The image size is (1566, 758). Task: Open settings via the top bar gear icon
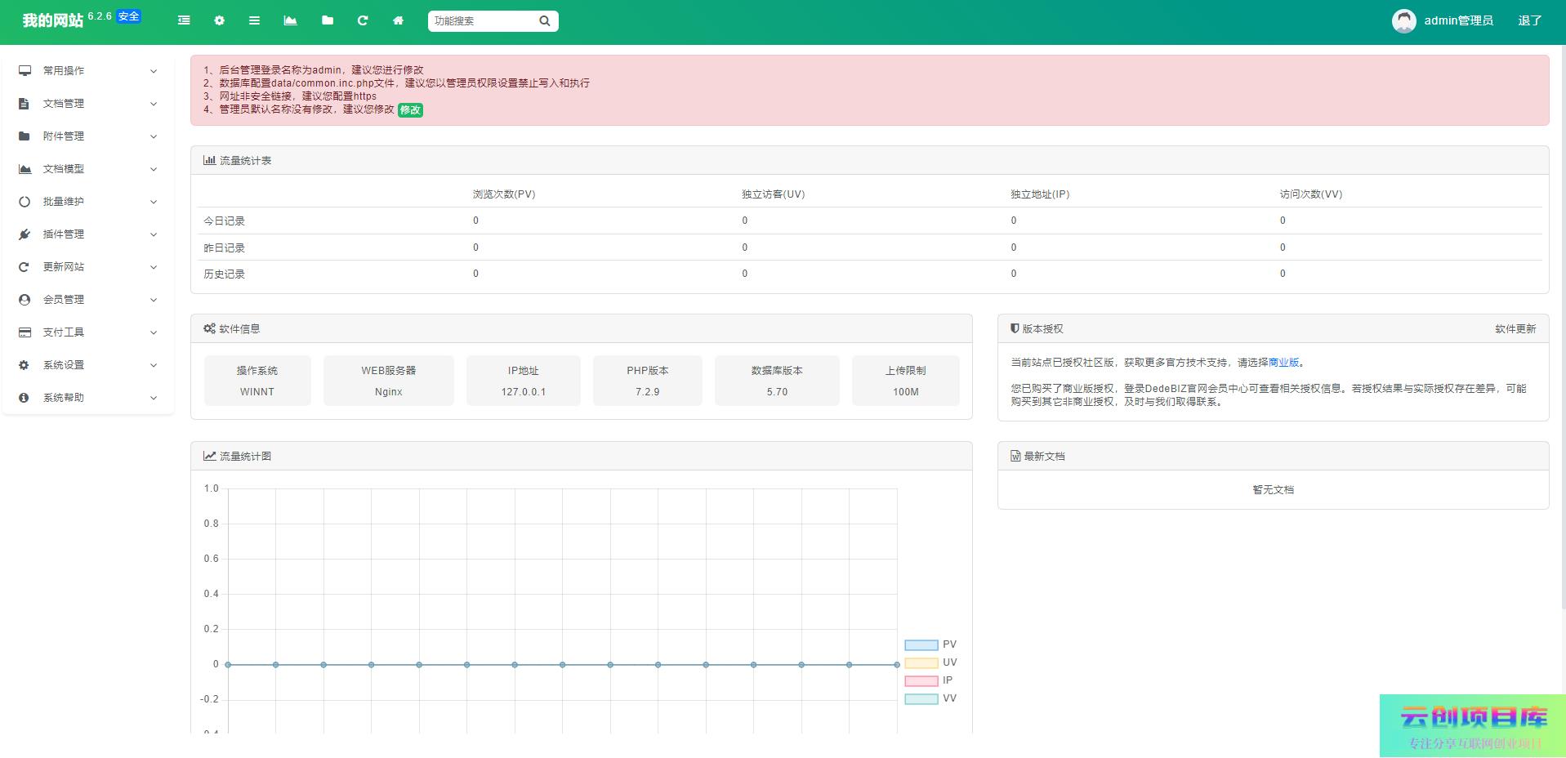tap(219, 20)
